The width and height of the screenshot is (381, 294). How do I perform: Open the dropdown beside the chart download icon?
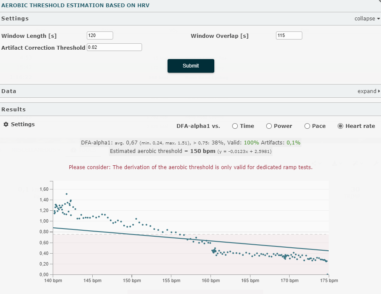tap(341, 163)
